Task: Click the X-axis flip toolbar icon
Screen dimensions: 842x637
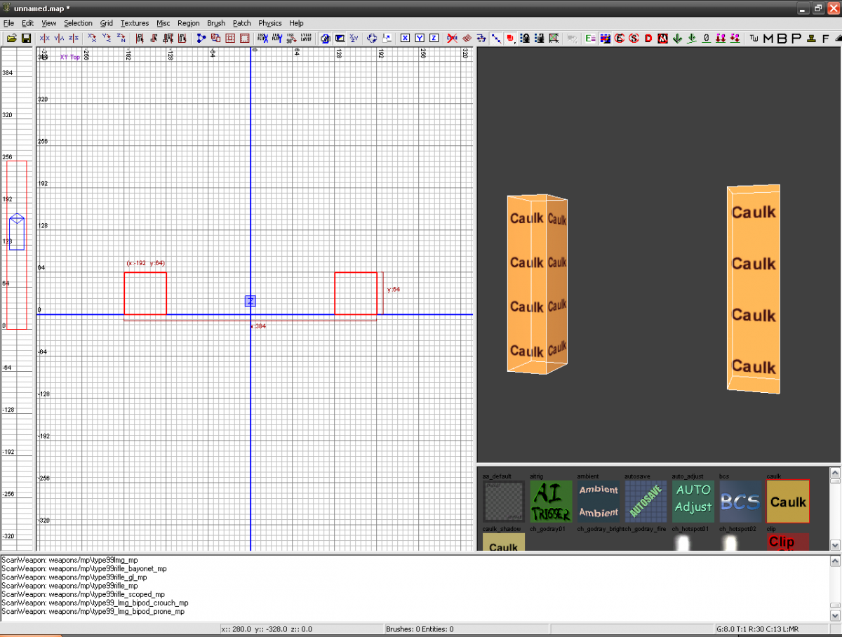Action: [45, 38]
